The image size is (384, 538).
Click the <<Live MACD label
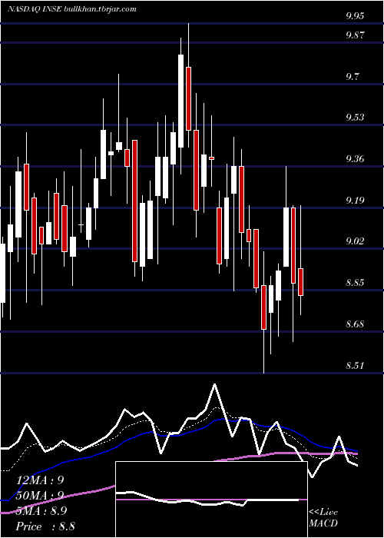click(x=323, y=518)
